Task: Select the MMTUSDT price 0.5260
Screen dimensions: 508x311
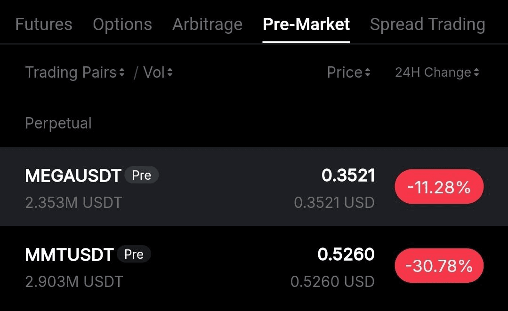Action: (x=347, y=254)
